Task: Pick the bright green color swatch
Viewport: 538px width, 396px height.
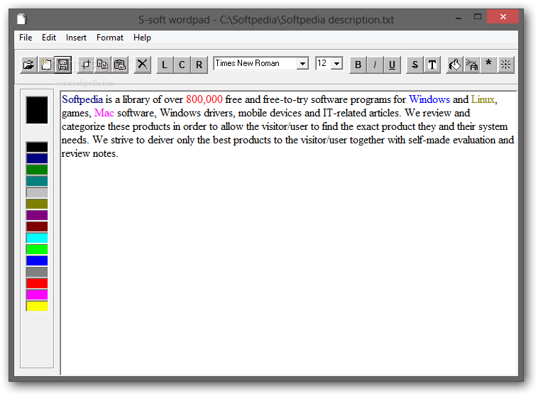Action: pyautogui.click(x=37, y=249)
